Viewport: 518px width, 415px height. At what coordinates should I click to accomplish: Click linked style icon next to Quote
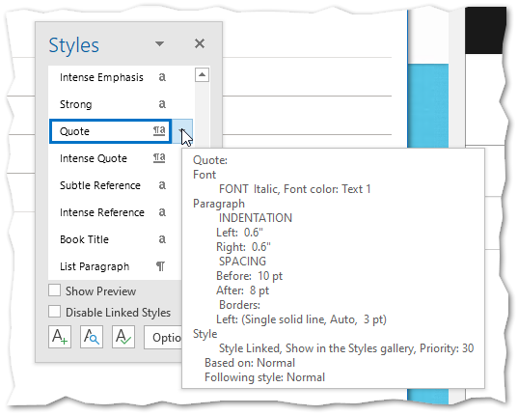[159, 131]
